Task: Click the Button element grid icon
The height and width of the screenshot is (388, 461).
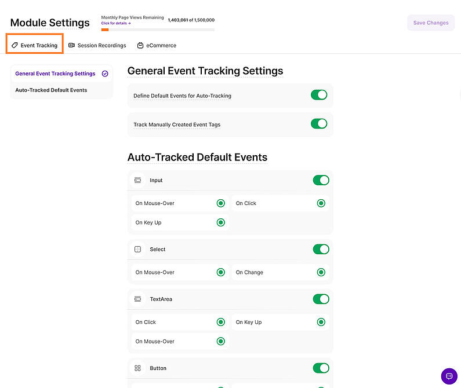Action: 137,368
